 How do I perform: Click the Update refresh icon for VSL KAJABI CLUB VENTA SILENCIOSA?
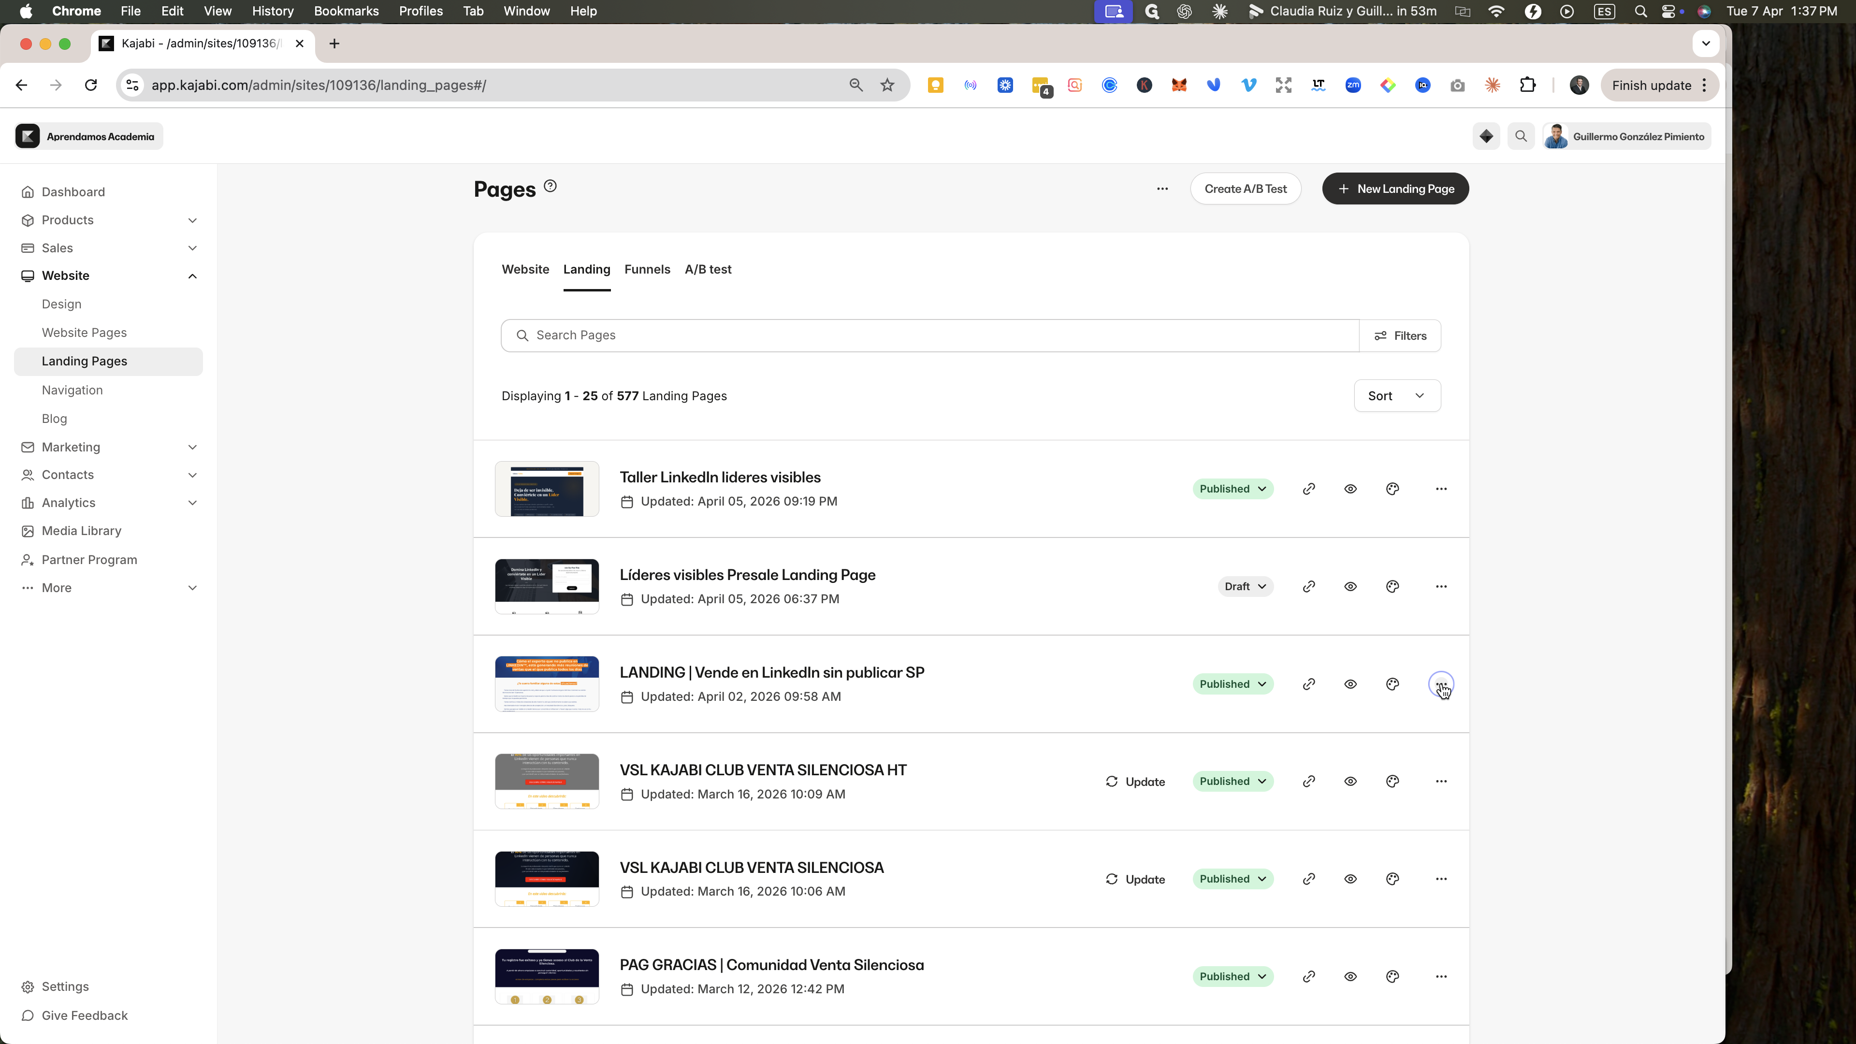[1112, 879]
